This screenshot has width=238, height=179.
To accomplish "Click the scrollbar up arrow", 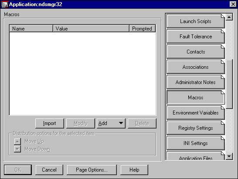I will coord(229,17).
